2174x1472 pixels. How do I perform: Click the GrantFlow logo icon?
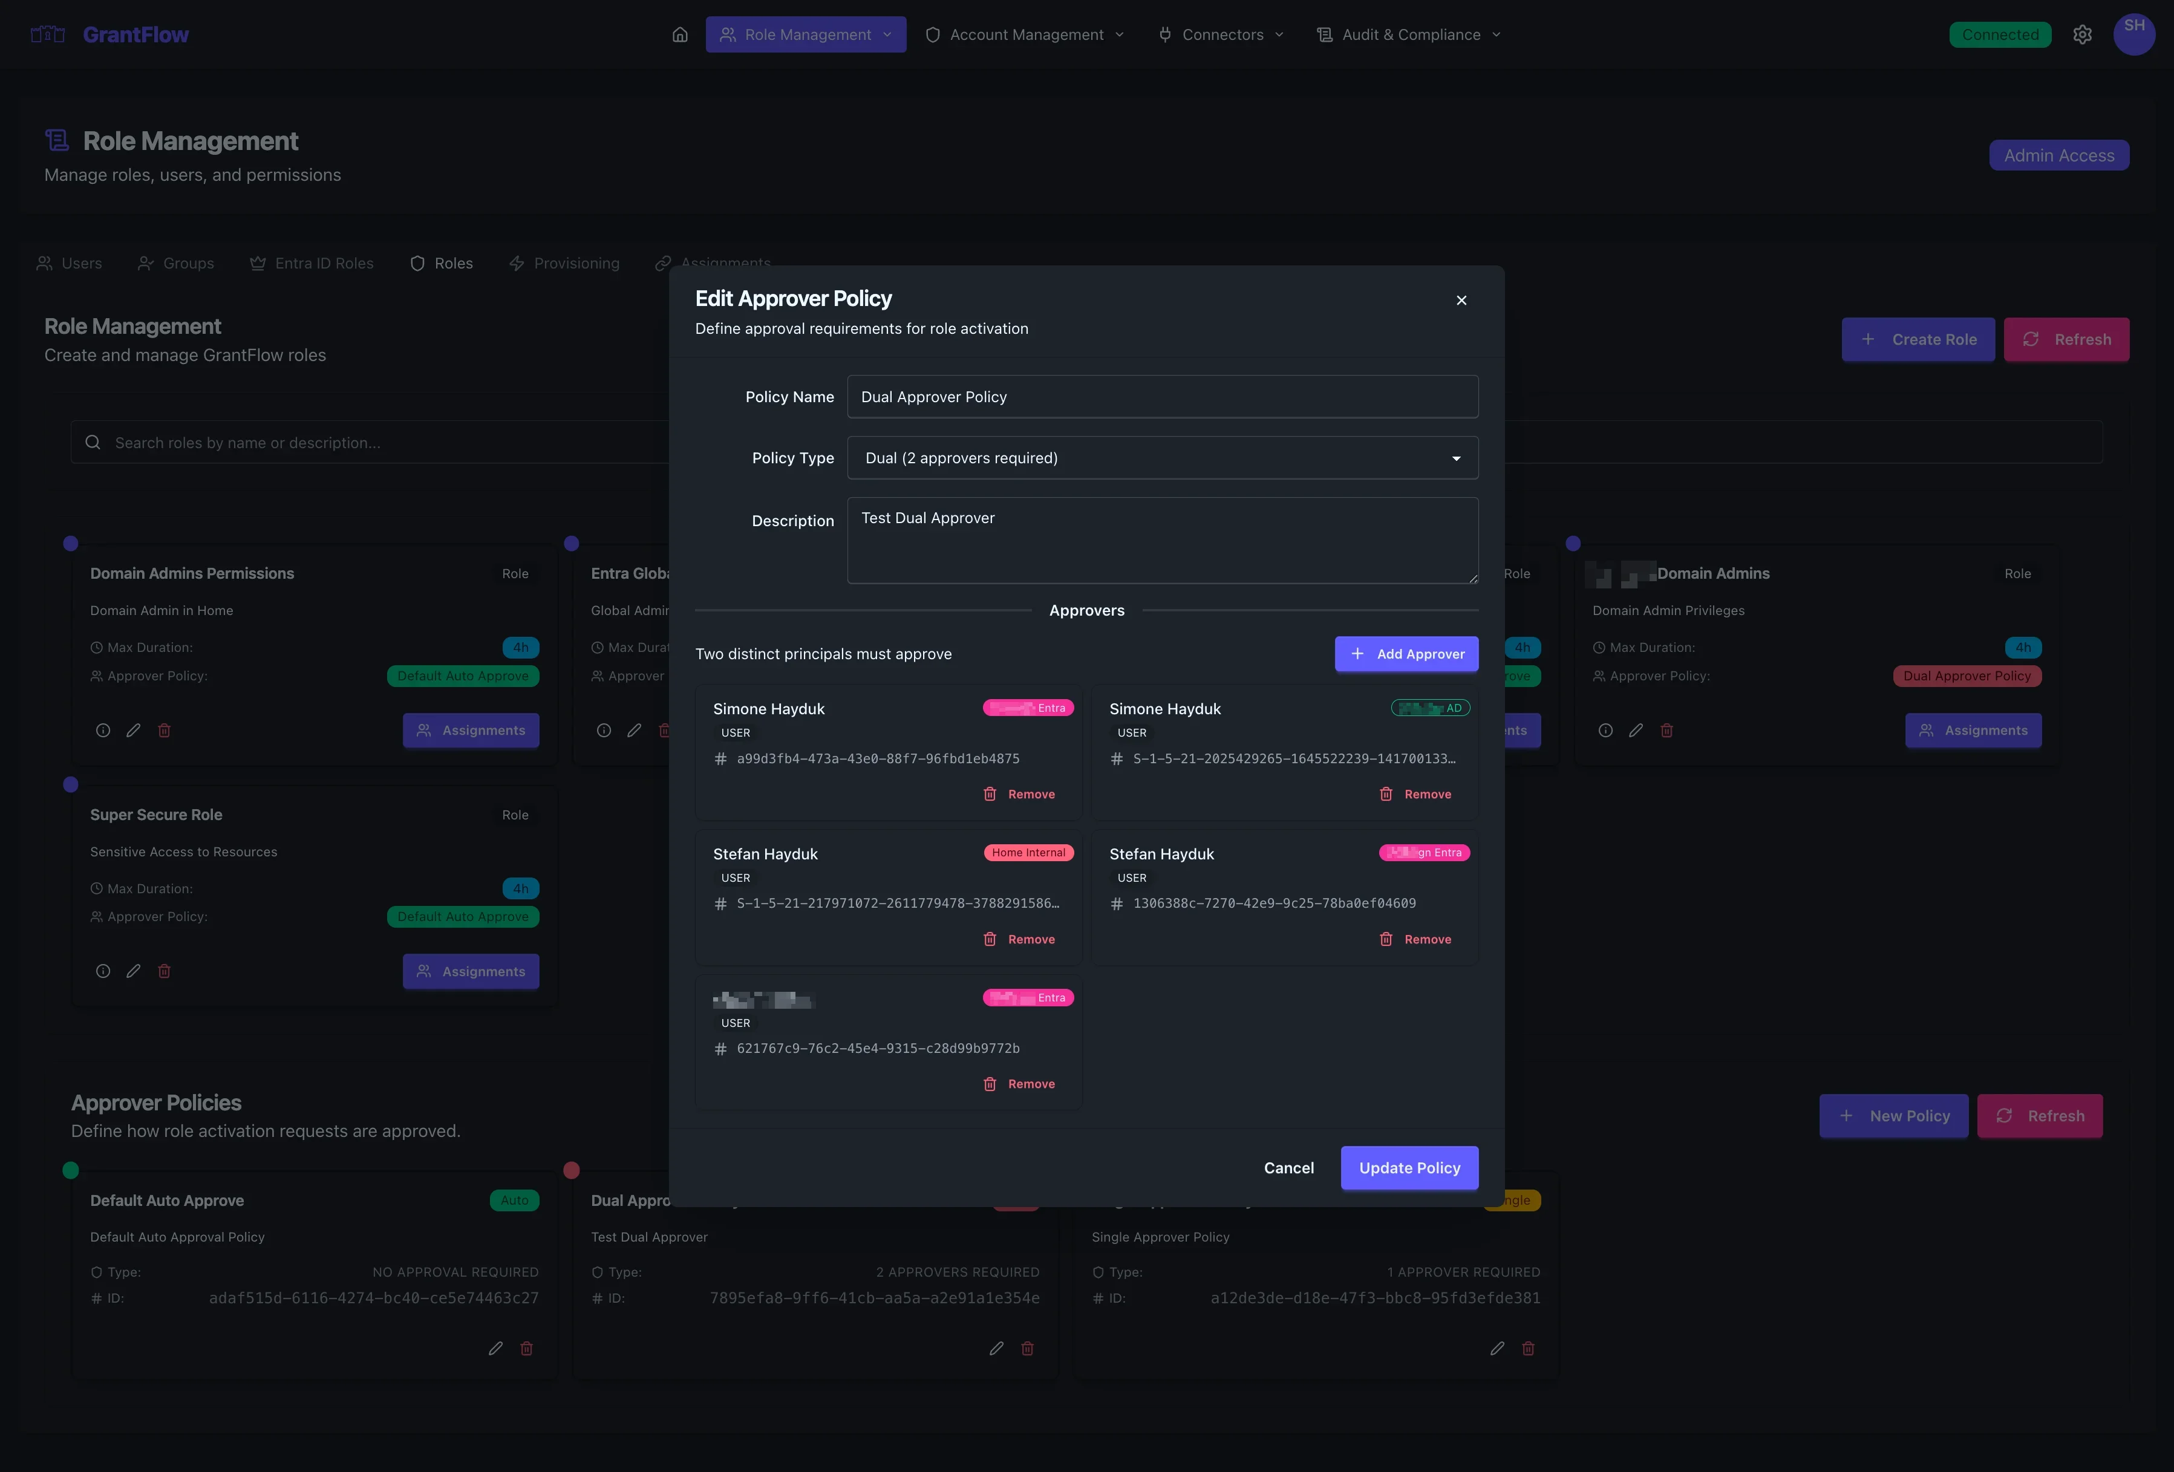point(47,34)
